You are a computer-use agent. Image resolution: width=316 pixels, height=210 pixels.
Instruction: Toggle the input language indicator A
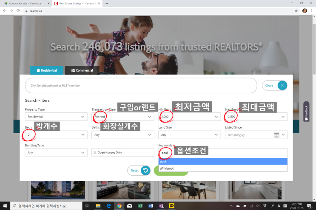[x=279, y=206]
